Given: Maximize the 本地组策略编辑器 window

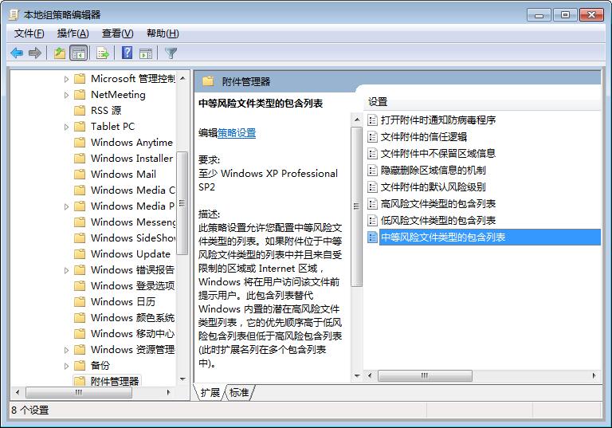Looking at the screenshot, I should click(x=565, y=15).
